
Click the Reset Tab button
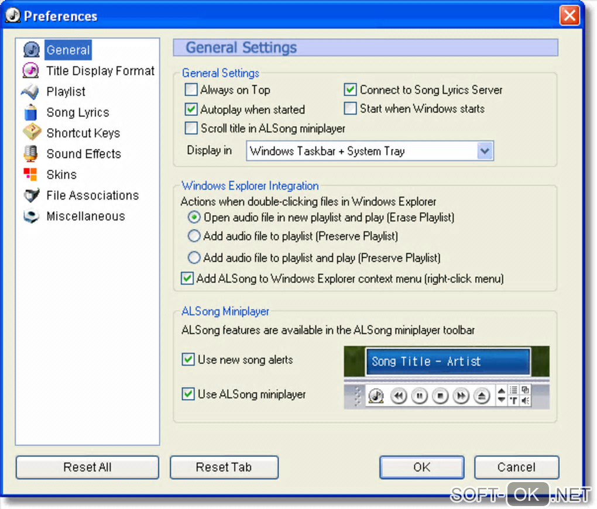[224, 467]
